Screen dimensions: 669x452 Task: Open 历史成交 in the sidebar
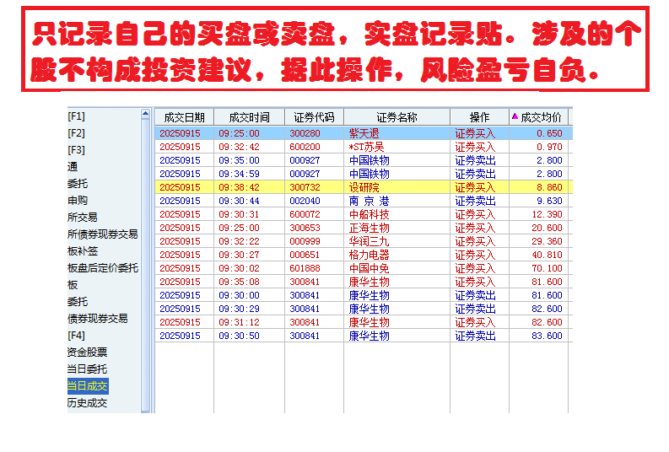(88, 403)
